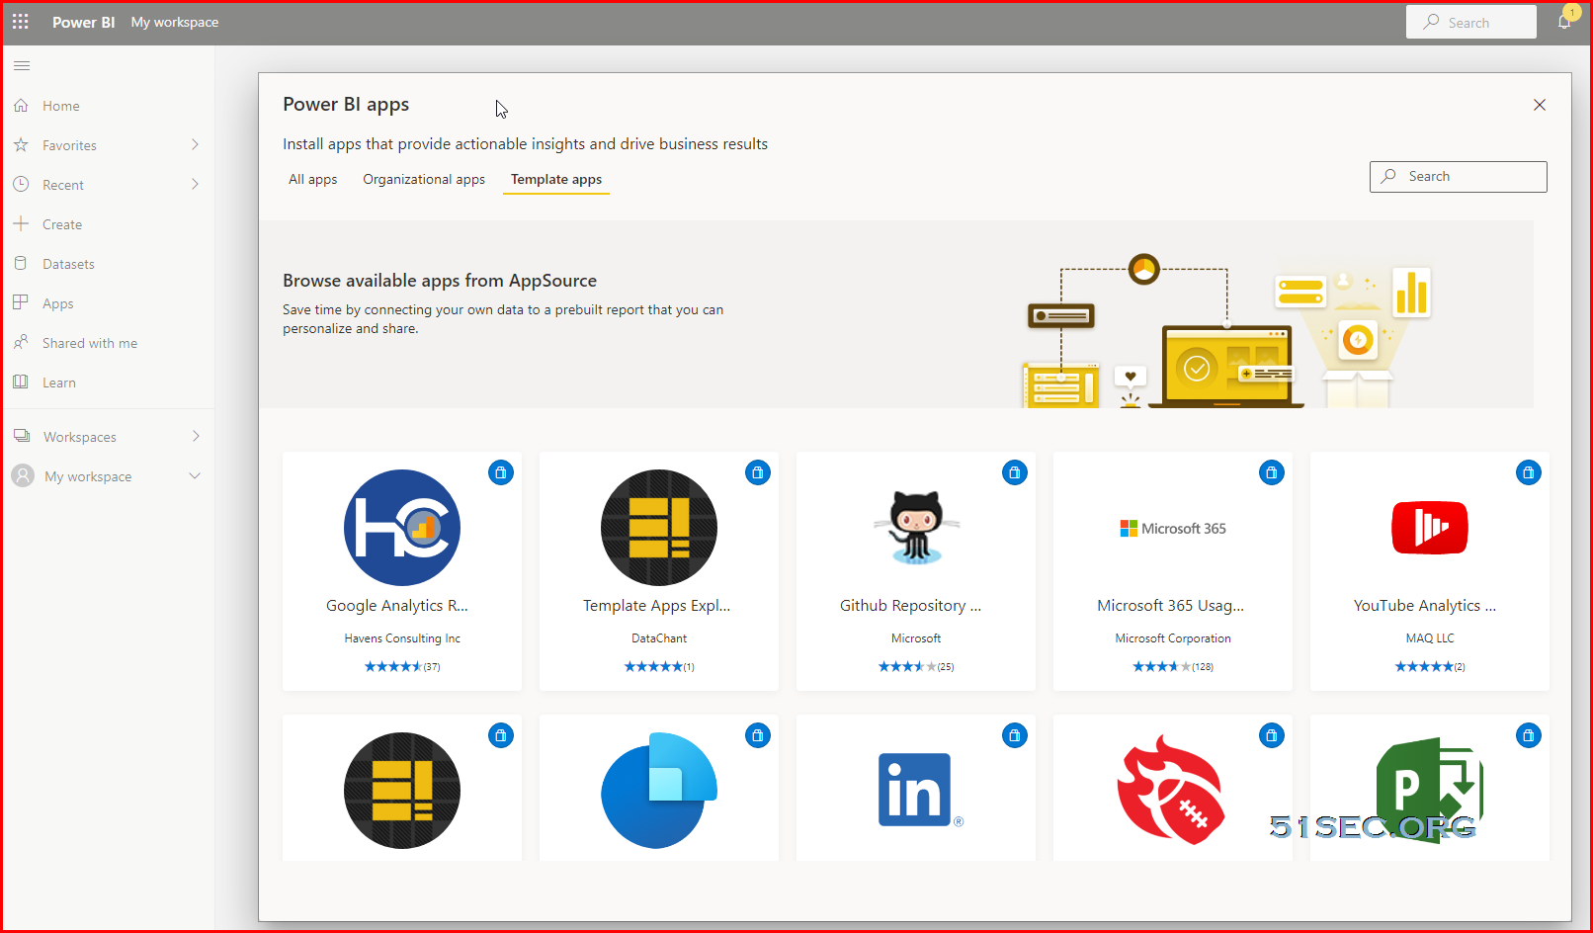
Task: Close the Power BI apps dialog
Action: click(x=1540, y=105)
